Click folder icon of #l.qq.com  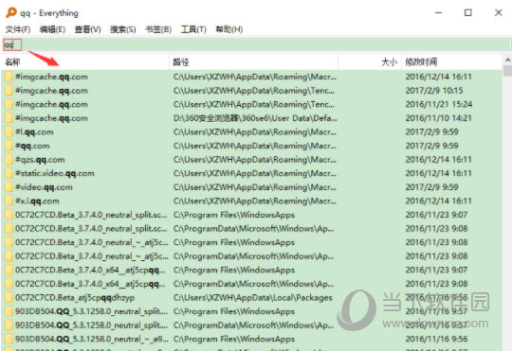pyautogui.click(x=9, y=132)
